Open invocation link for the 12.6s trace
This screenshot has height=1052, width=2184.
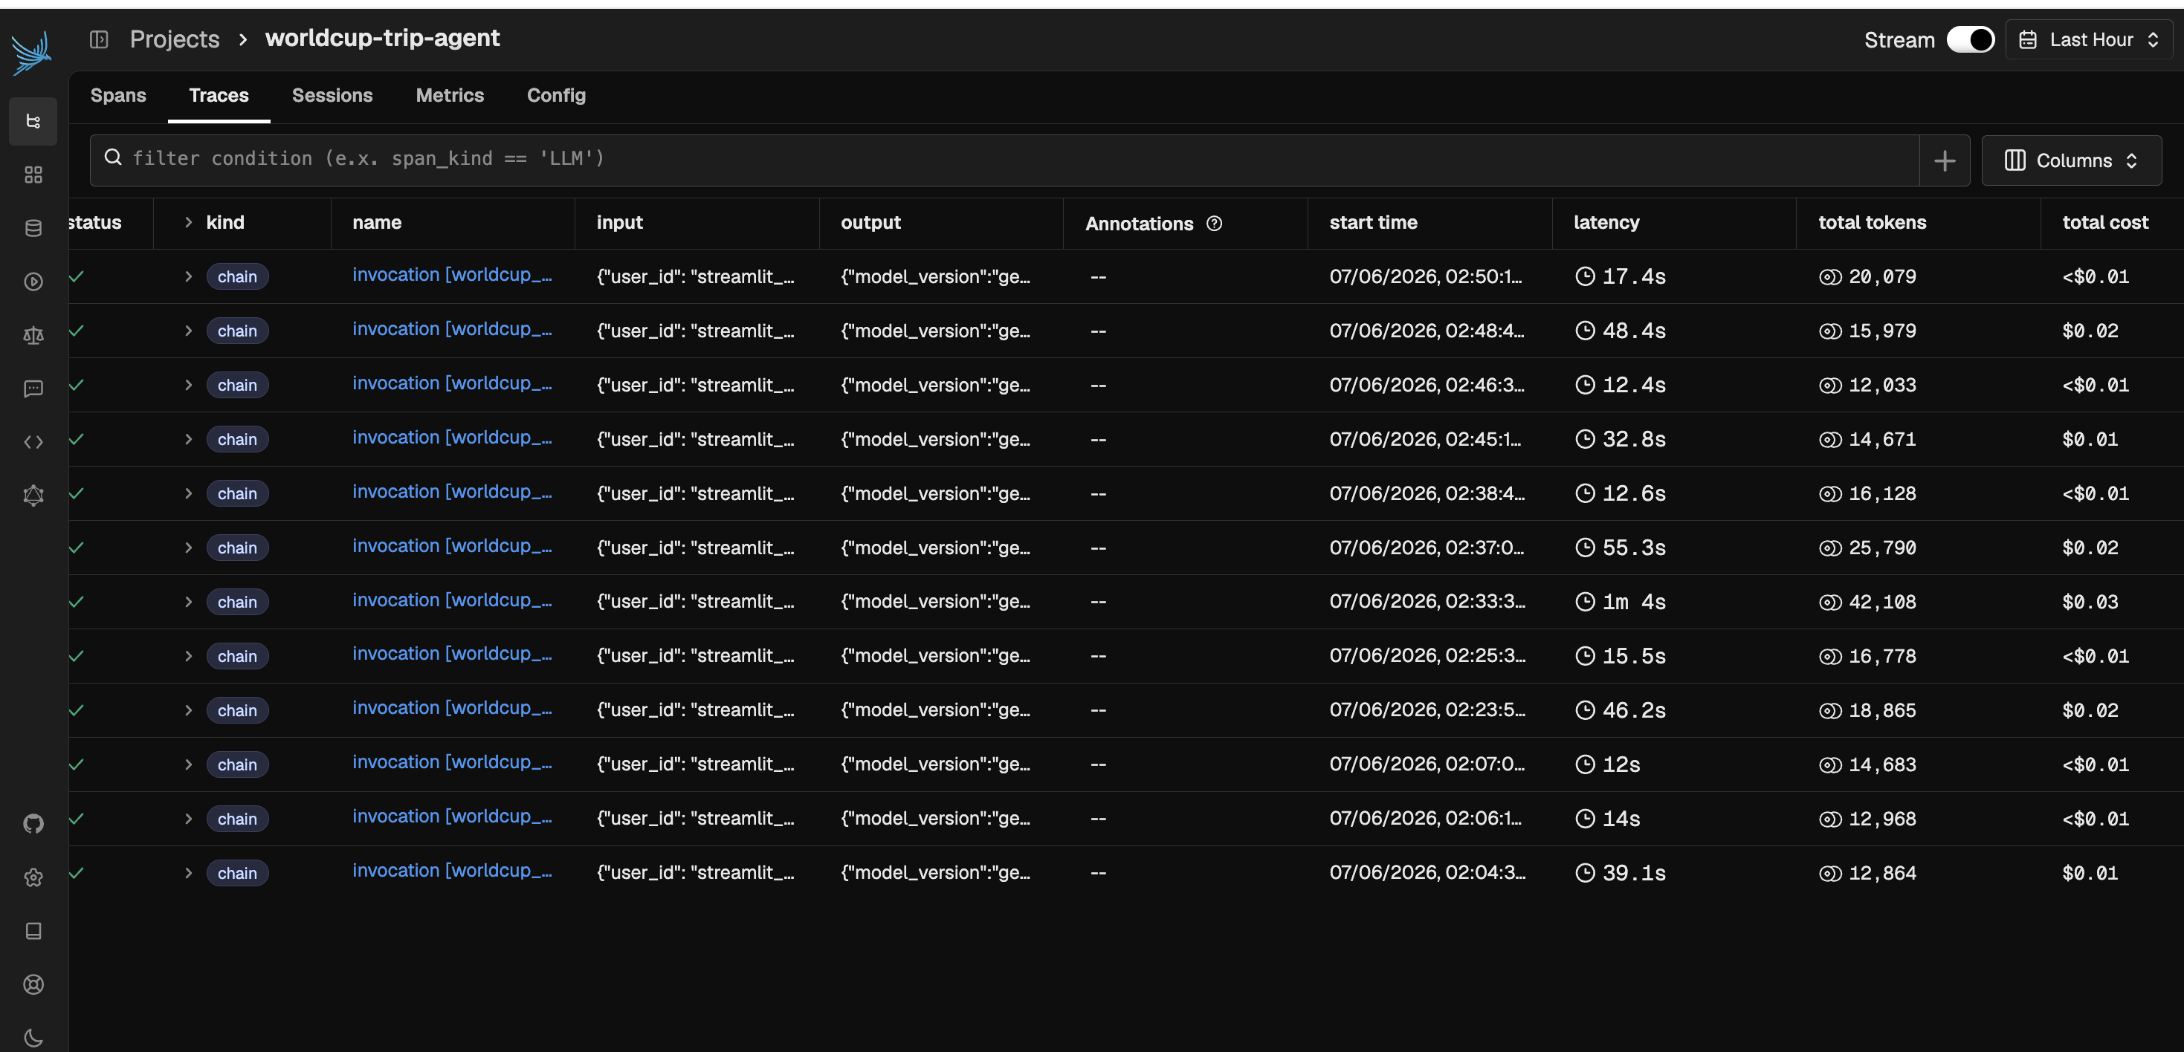452,492
